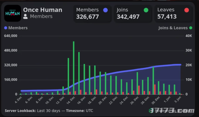Click the blue dot in Members card

pyautogui.click(x=105, y=10)
